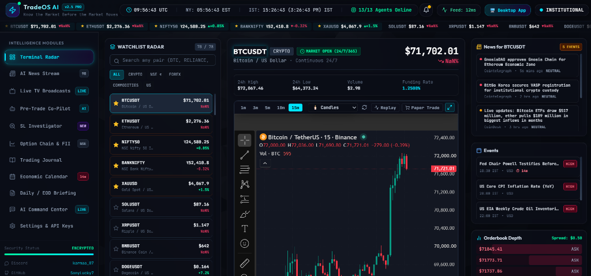Click the green market status dot beside Binance

[x=364, y=137]
